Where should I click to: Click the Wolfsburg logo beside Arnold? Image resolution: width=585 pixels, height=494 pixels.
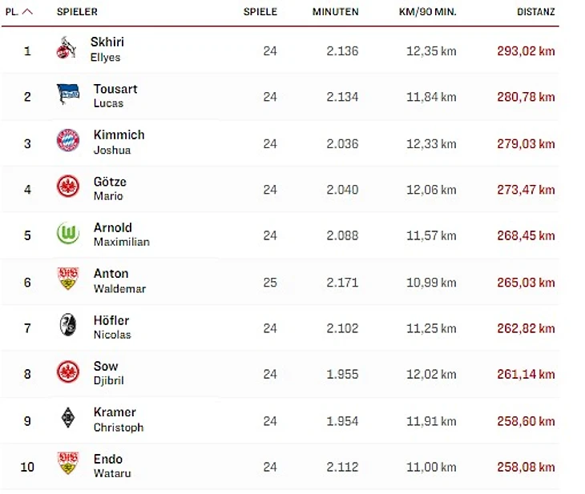point(68,234)
